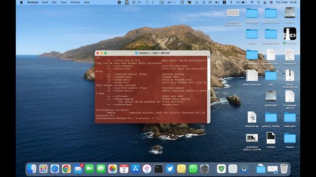Select the 'Fix damaged apps.txt' file
Image resolution: width=316 pixels, height=177 pixels.
click(290, 99)
